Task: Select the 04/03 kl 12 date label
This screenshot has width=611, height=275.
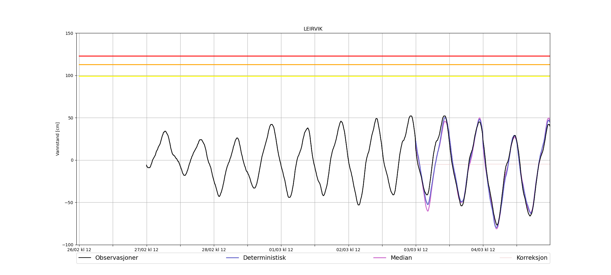Action: tap(483, 250)
